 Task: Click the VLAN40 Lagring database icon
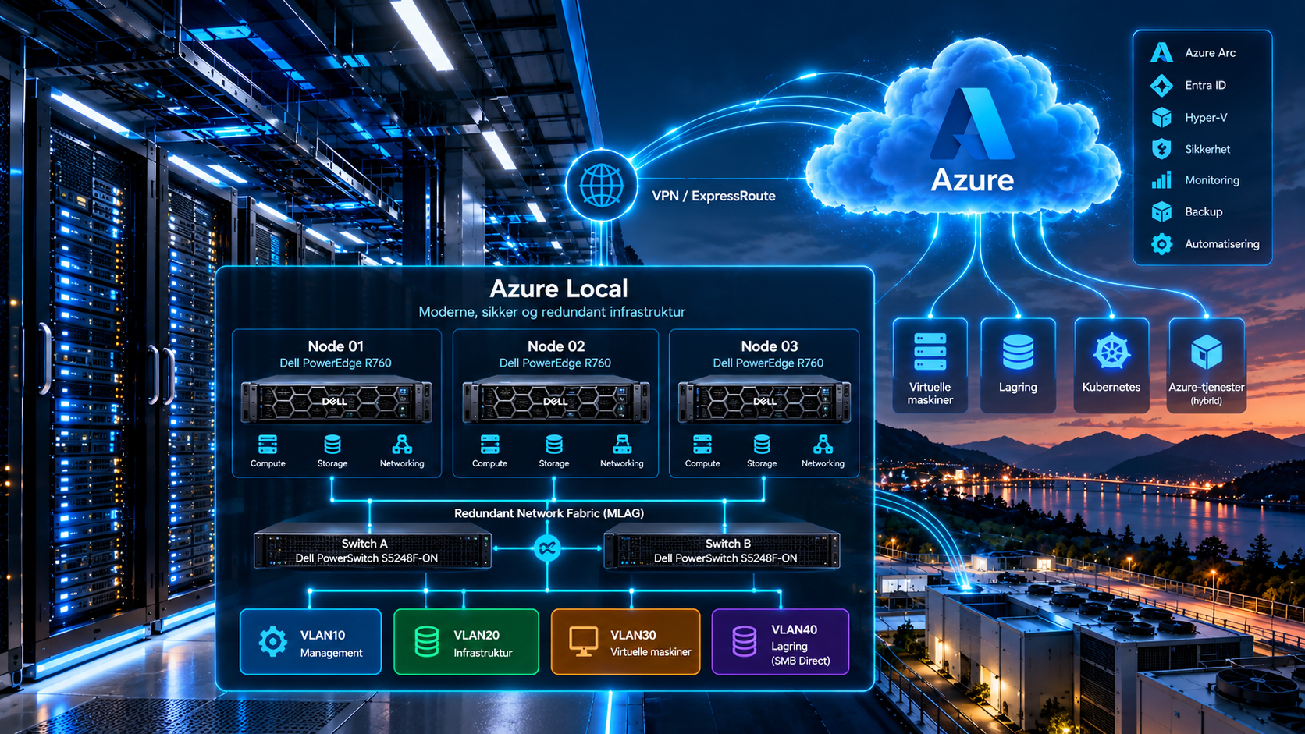744,641
